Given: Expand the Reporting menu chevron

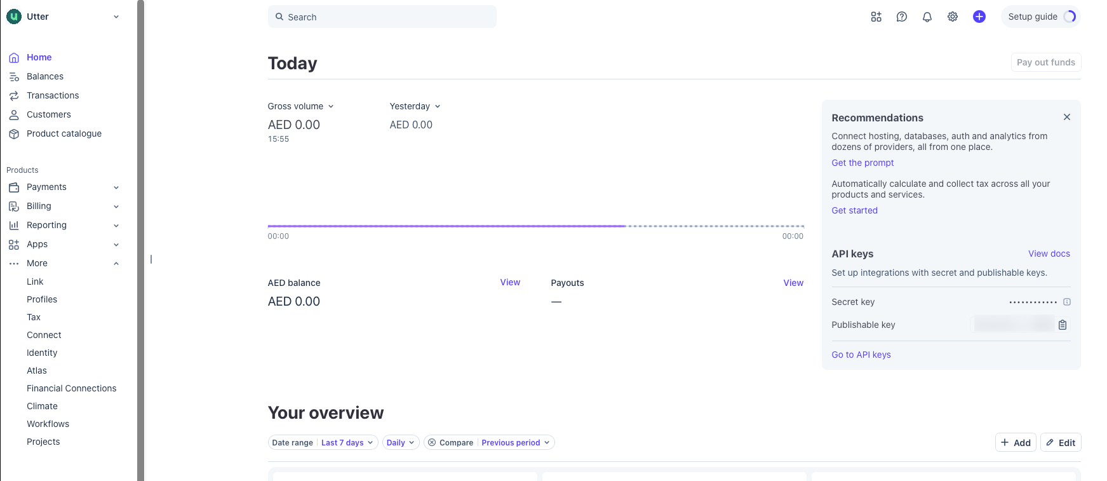Looking at the screenshot, I should [x=116, y=226].
